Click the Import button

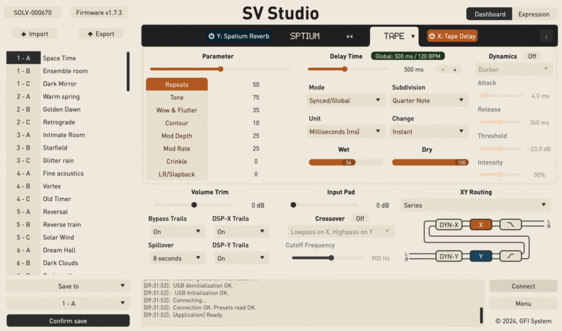pyautogui.click(x=35, y=34)
